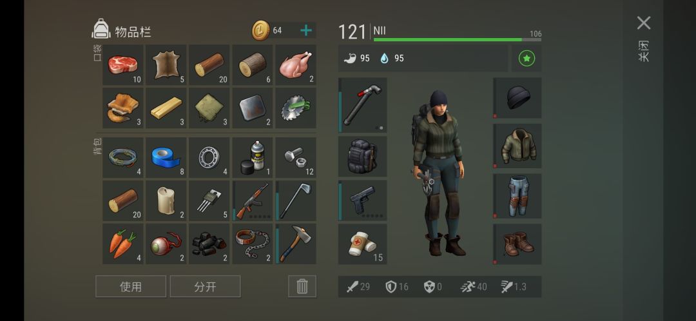The image size is (696, 321).
Task: Click the 使用 (use) button
Action: 131,286
